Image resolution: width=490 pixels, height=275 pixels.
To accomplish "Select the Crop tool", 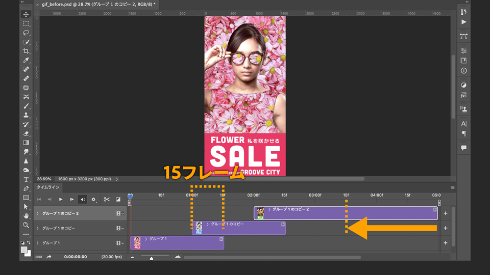I will pyautogui.click(x=26, y=51).
